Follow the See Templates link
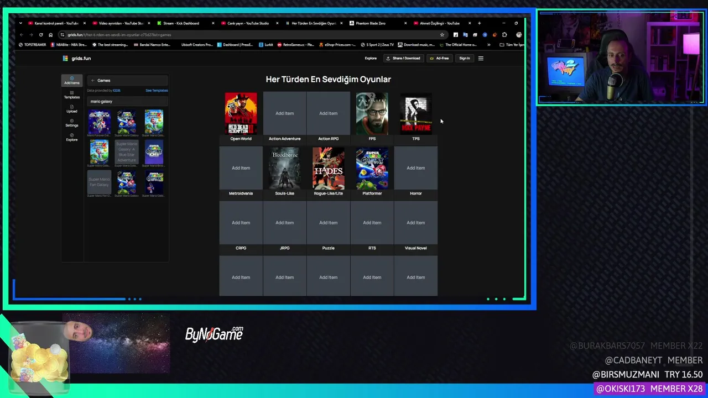The width and height of the screenshot is (708, 398). tap(157, 91)
